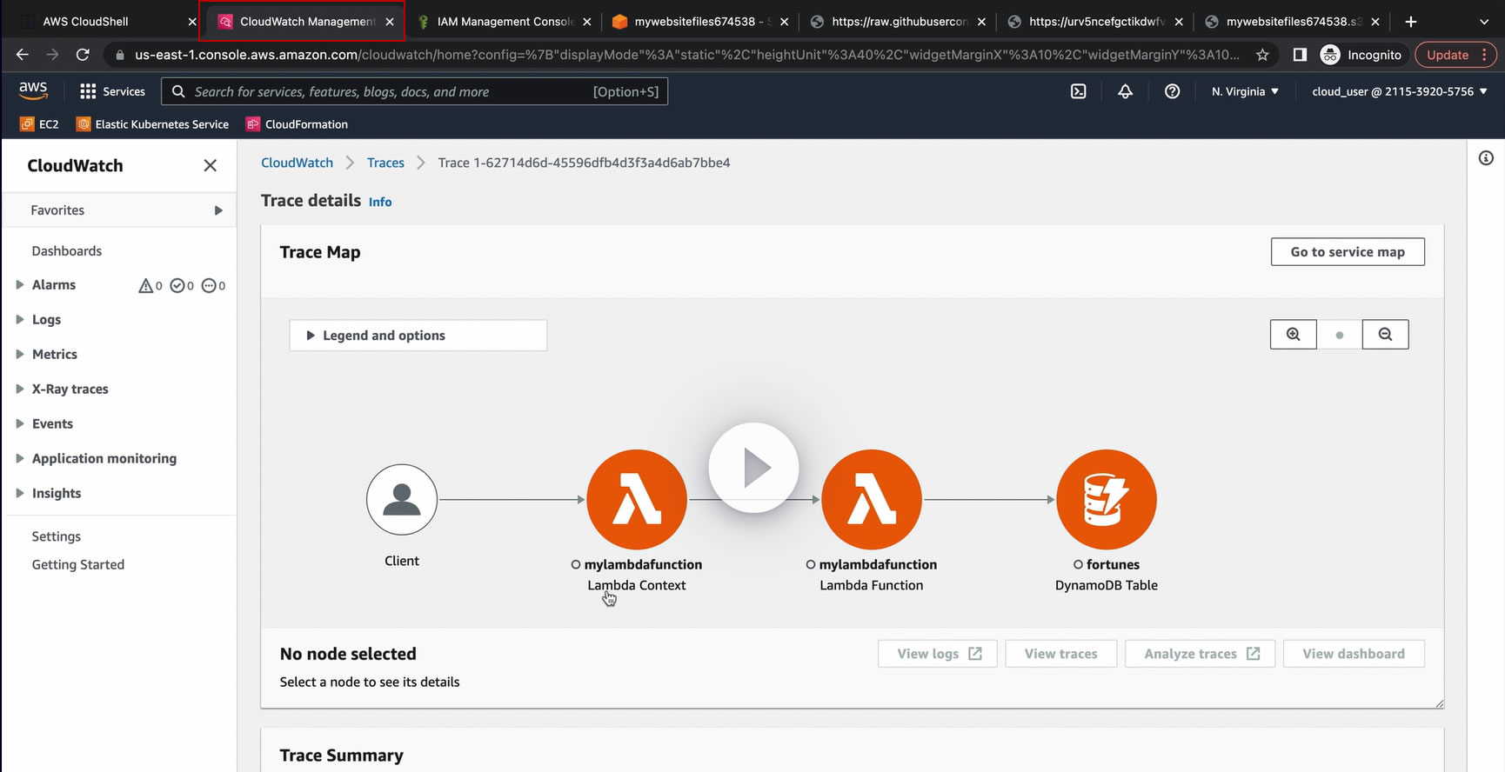Select the mylambdafunction Lambda Function node
The width and height of the screenshot is (1505, 772).
click(x=872, y=500)
